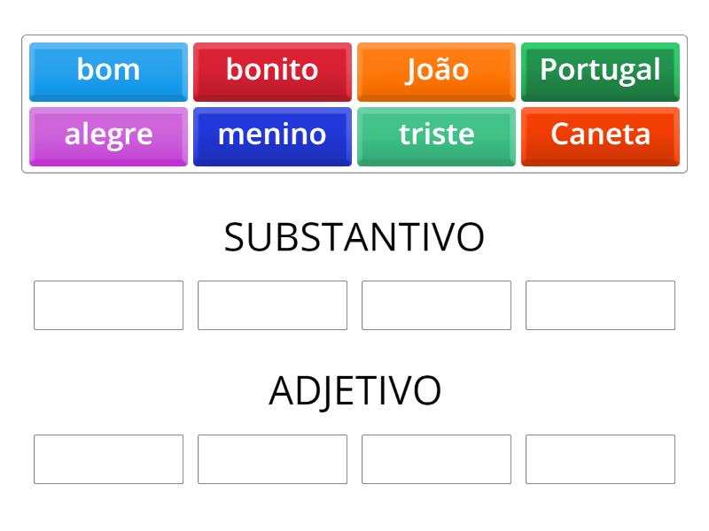Click the third ADJETIVO answer box

(436, 459)
